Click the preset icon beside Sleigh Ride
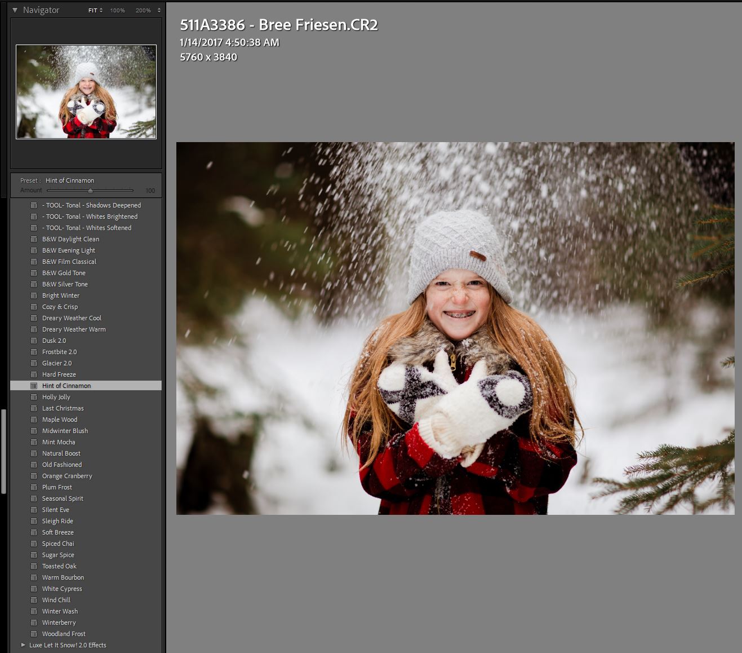 point(34,521)
